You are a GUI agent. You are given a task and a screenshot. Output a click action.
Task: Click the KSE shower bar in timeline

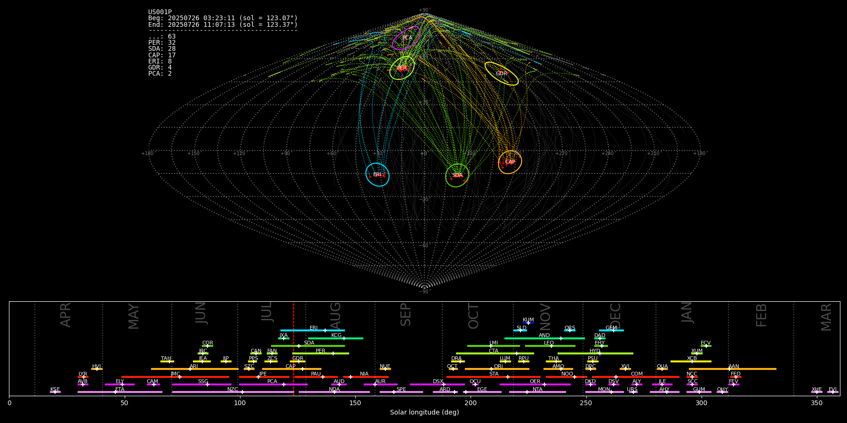pyautogui.click(x=55, y=392)
